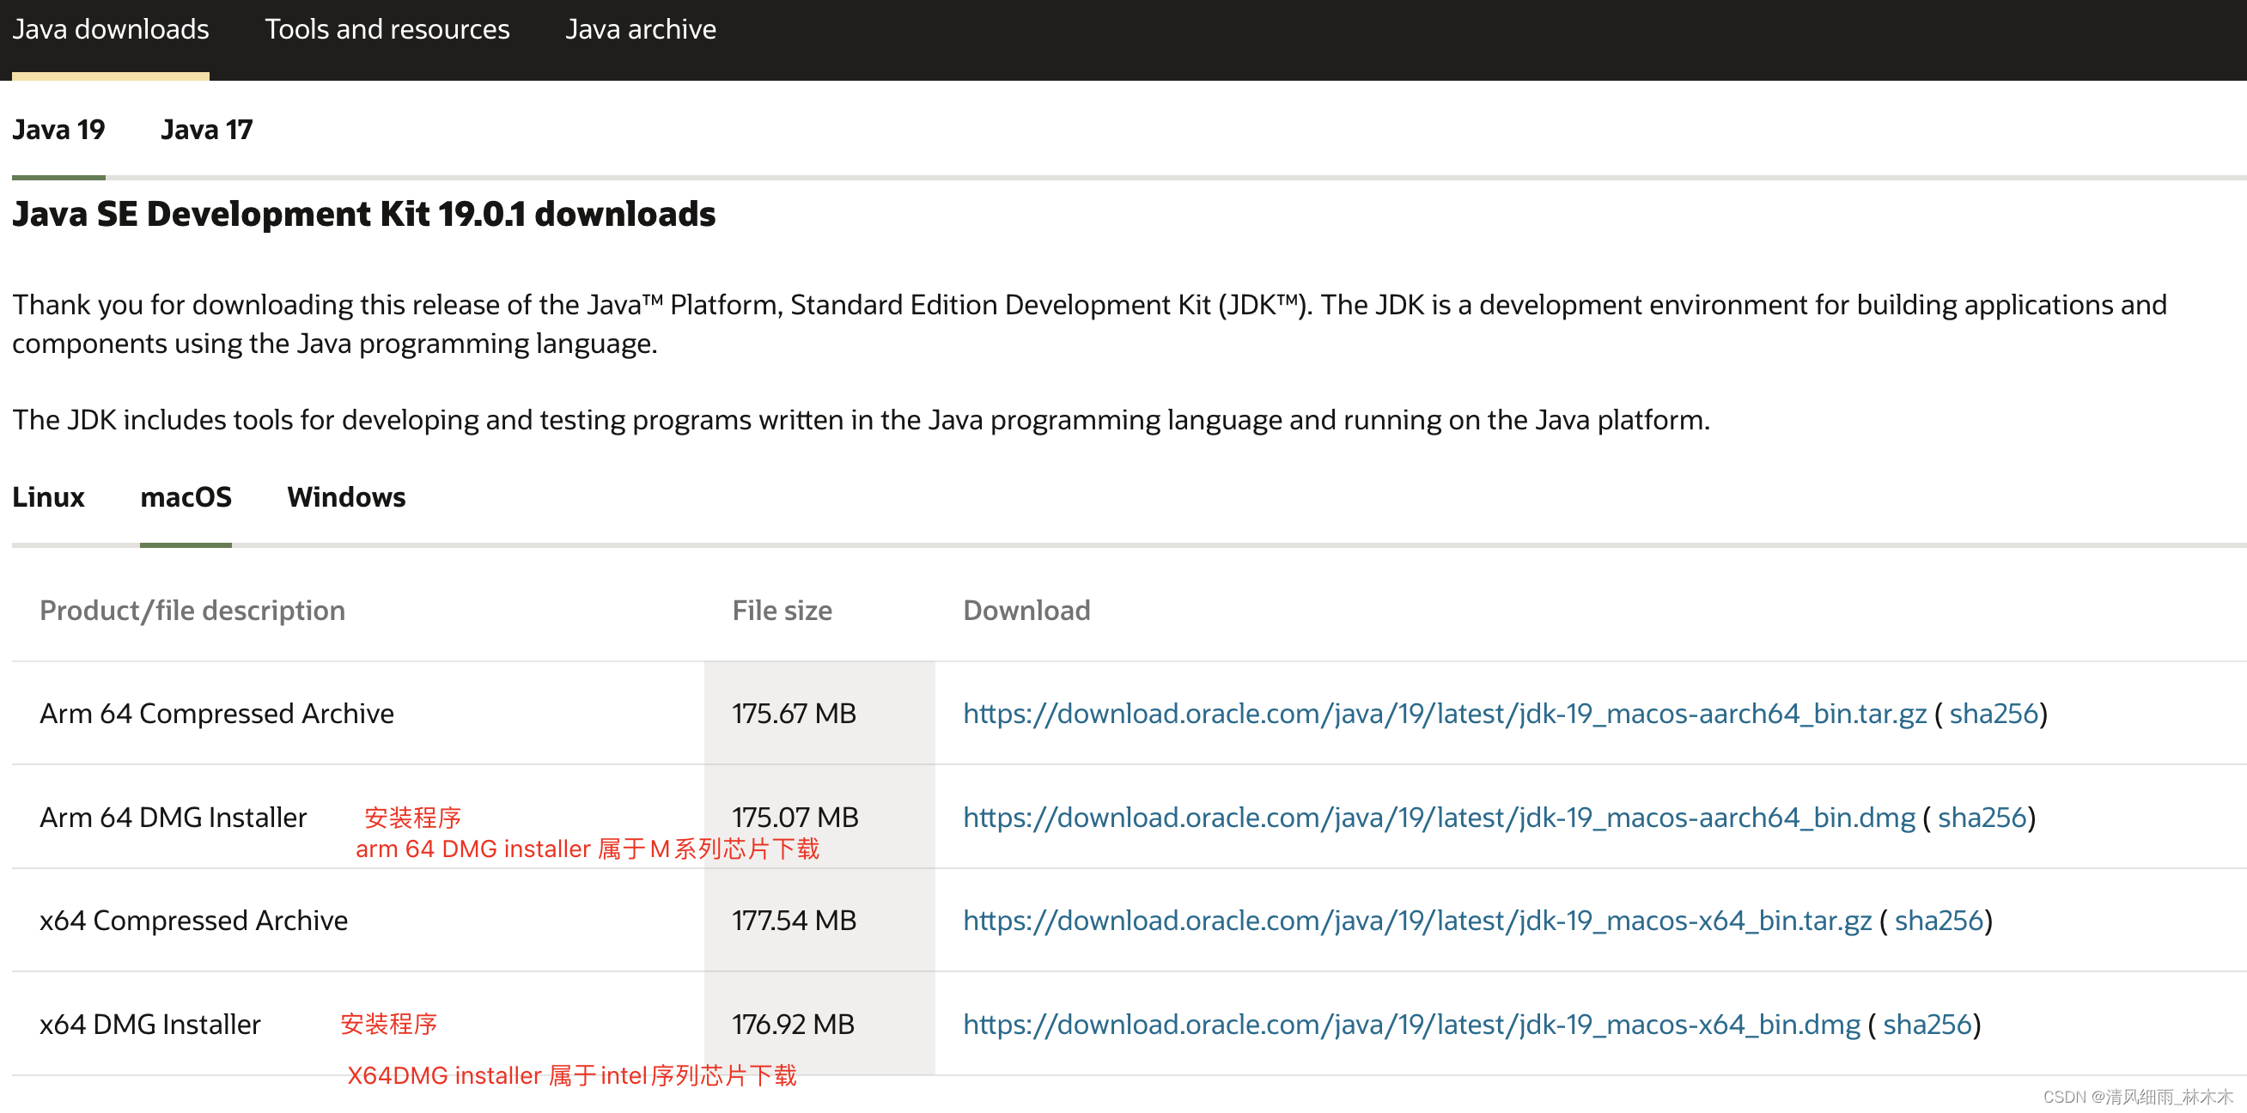Download jdk-19_macos-x64_bin.dmg installer link
This screenshot has height=1113, width=2247.
(1411, 1025)
